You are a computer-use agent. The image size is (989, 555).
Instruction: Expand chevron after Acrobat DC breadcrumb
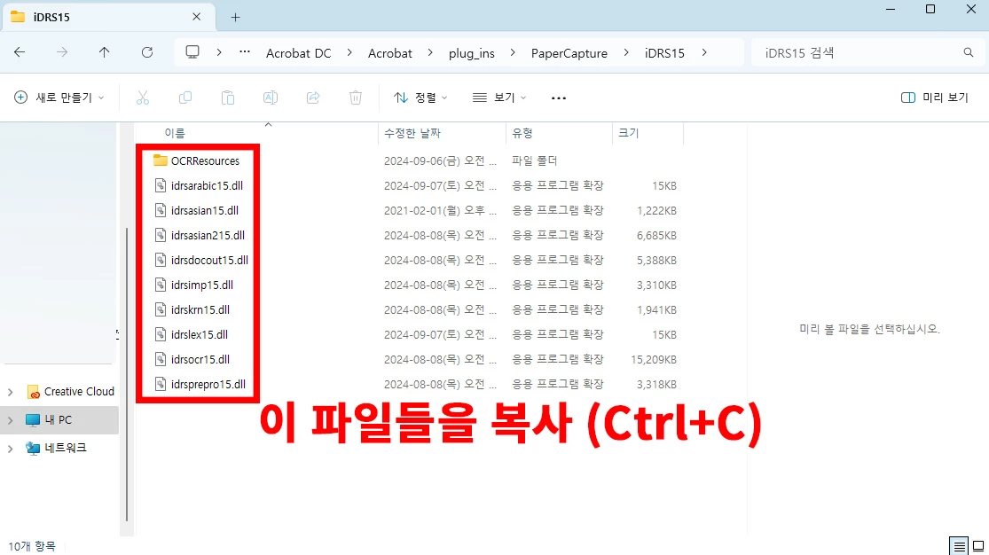point(349,53)
